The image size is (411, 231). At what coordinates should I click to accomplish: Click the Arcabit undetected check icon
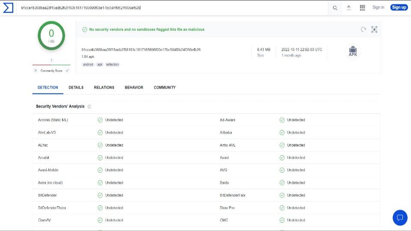100,158
